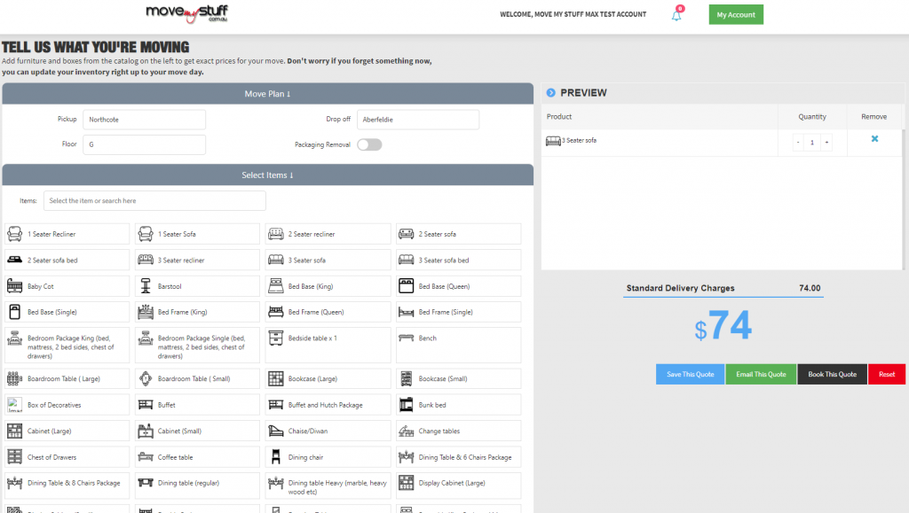The width and height of the screenshot is (909, 513).
Task: Add the 2 Seater sofa item
Action: tap(459, 234)
